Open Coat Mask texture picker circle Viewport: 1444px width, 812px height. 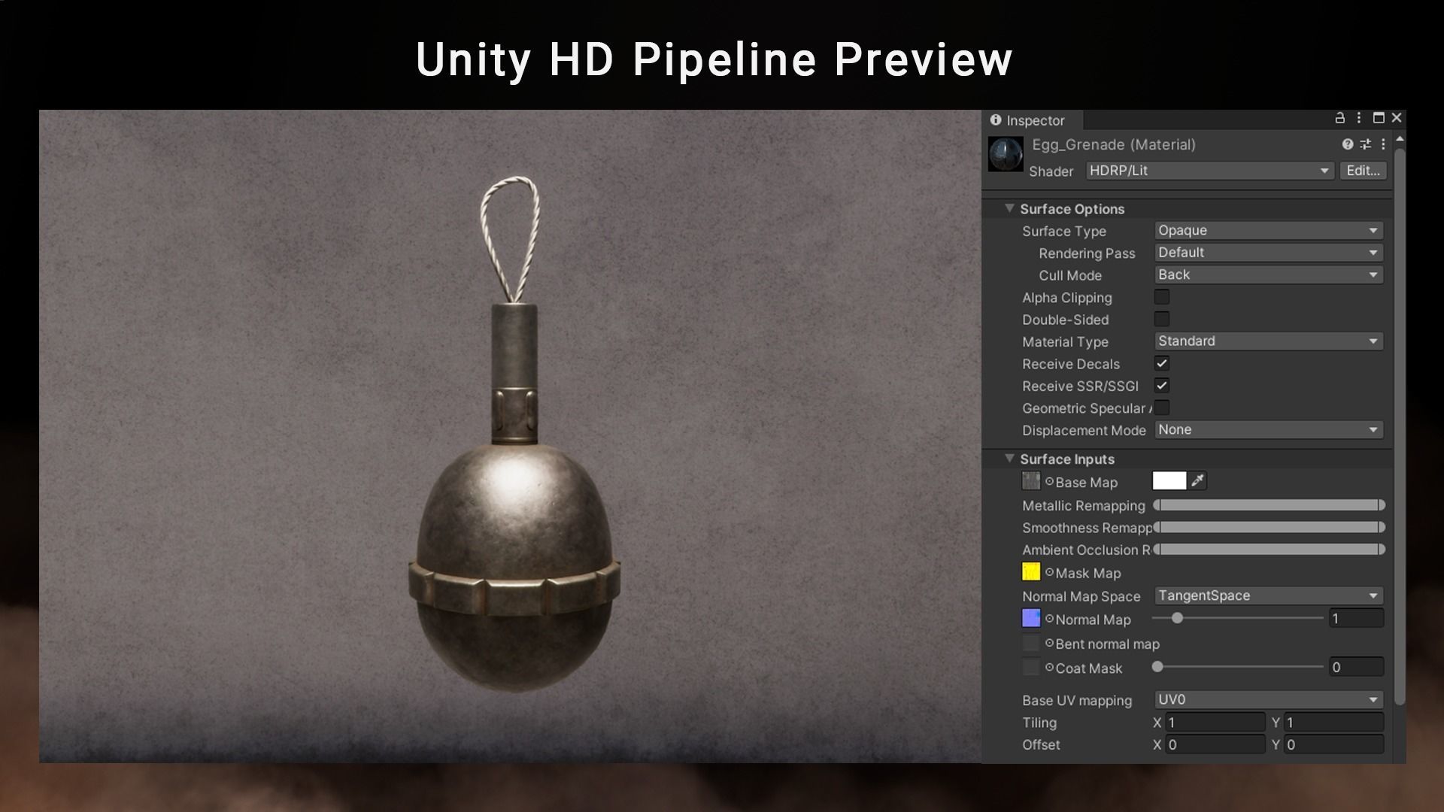(x=1049, y=667)
